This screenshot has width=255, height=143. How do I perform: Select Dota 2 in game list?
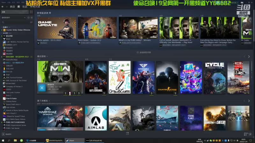(9, 96)
